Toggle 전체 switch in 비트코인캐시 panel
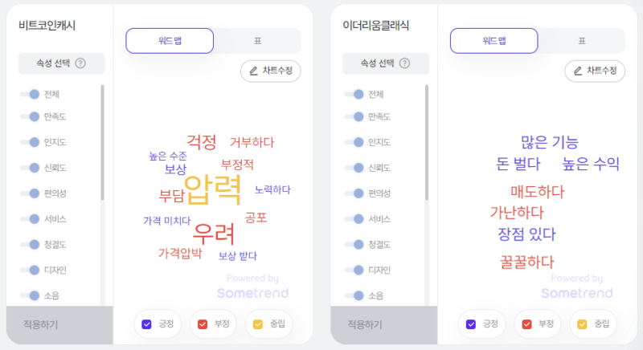This screenshot has width=643, height=350. pos(30,94)
